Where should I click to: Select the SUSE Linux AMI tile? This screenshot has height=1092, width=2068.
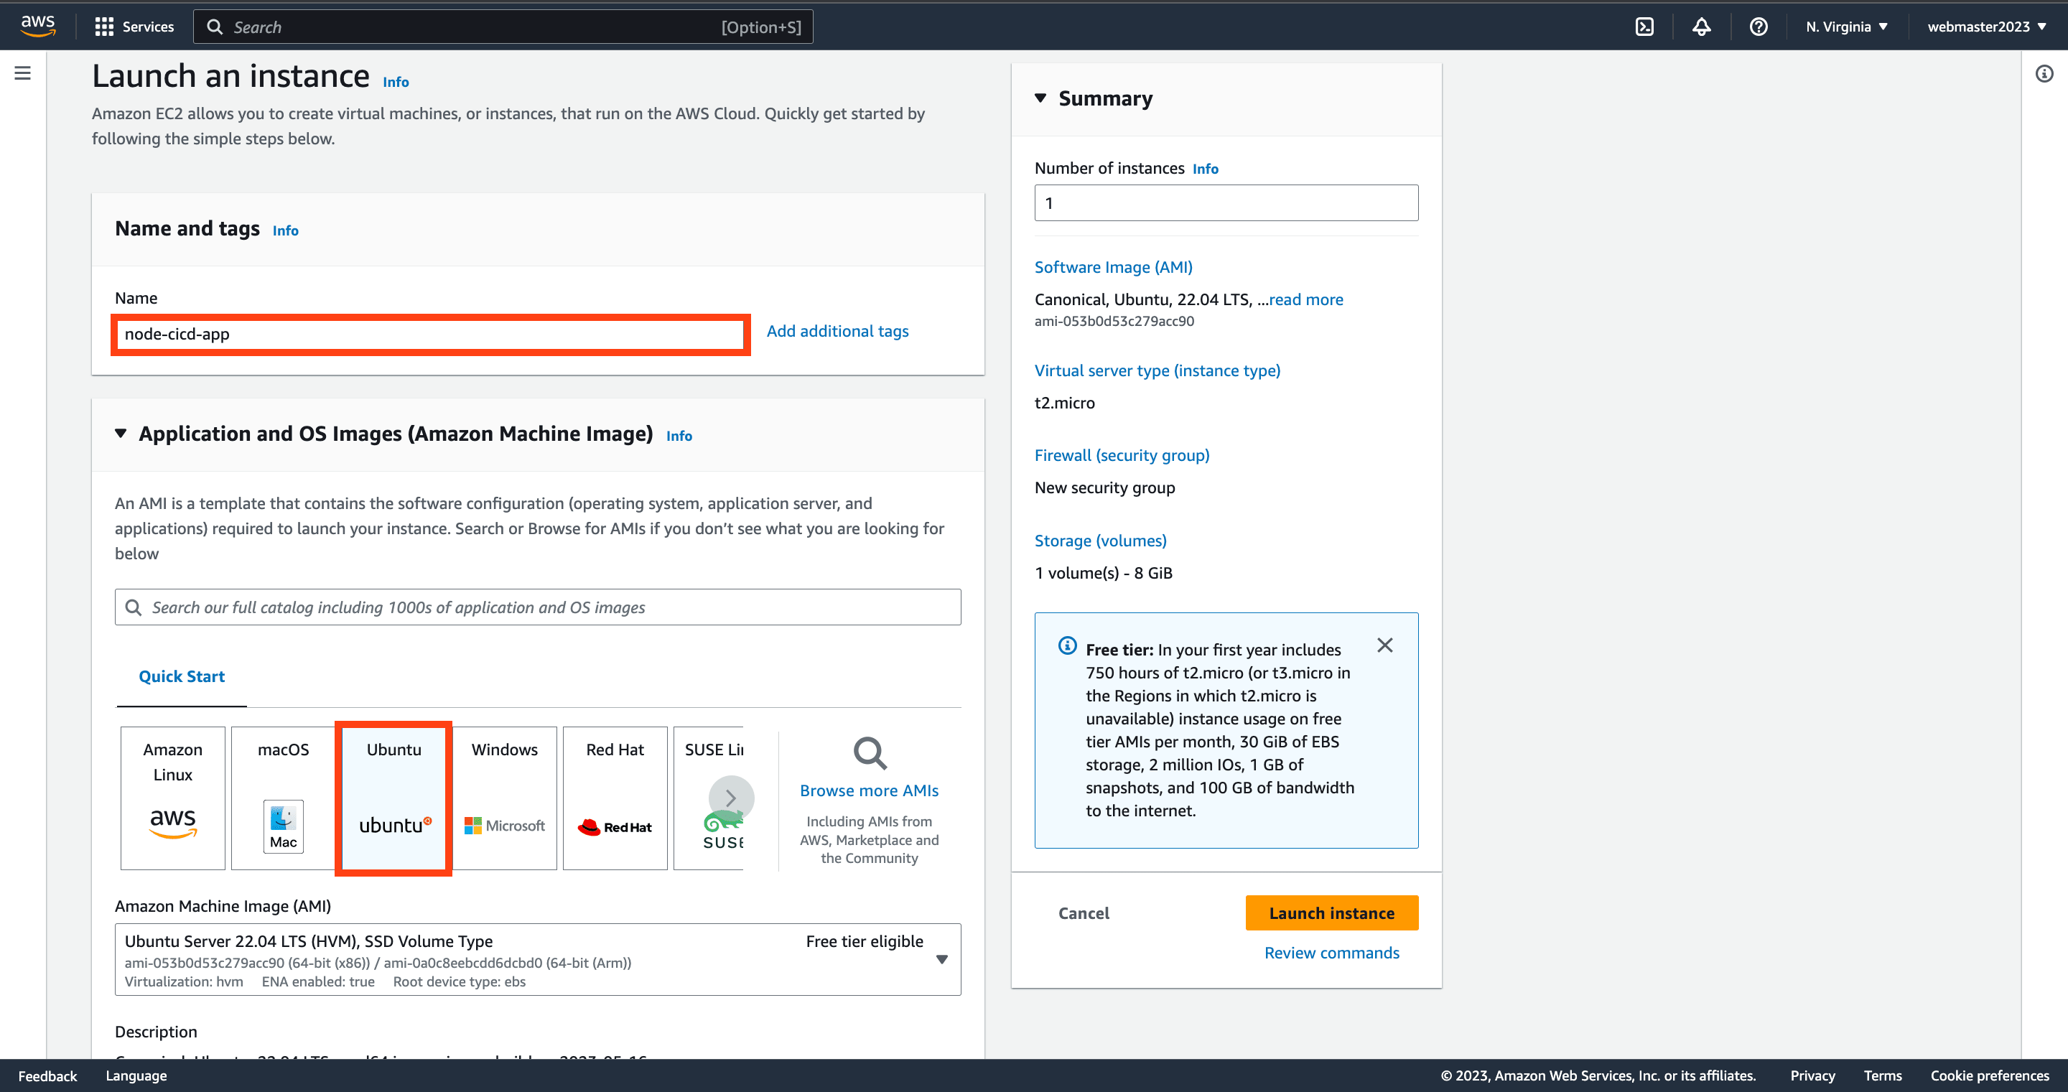click(x=709, y=798)
